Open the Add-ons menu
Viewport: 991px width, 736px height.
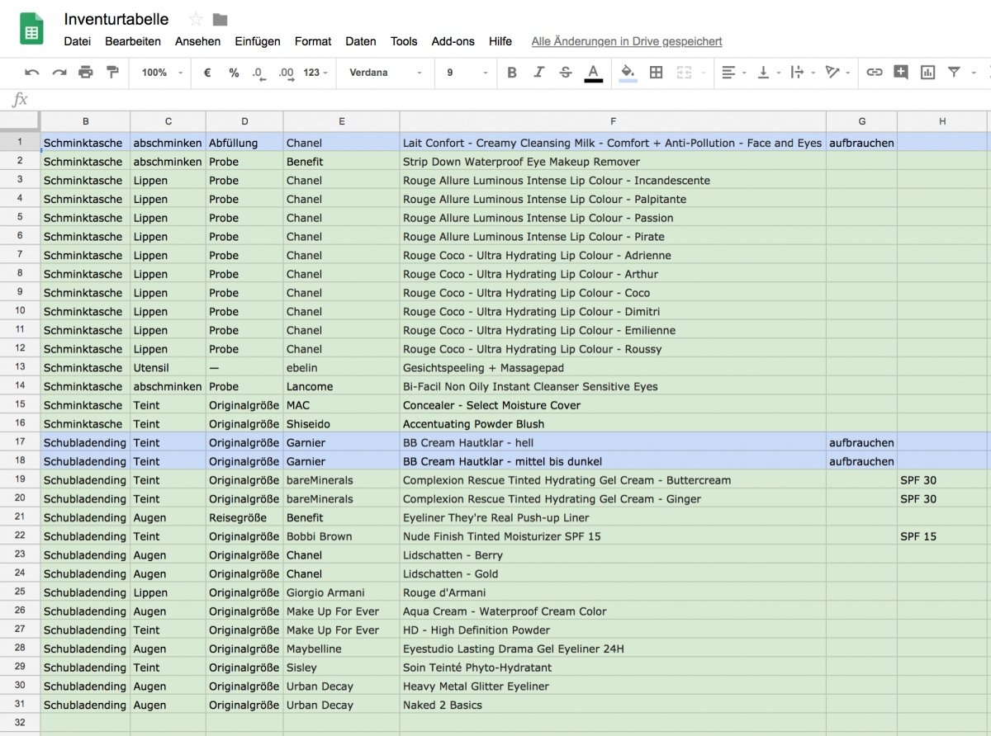click(453, 41)
